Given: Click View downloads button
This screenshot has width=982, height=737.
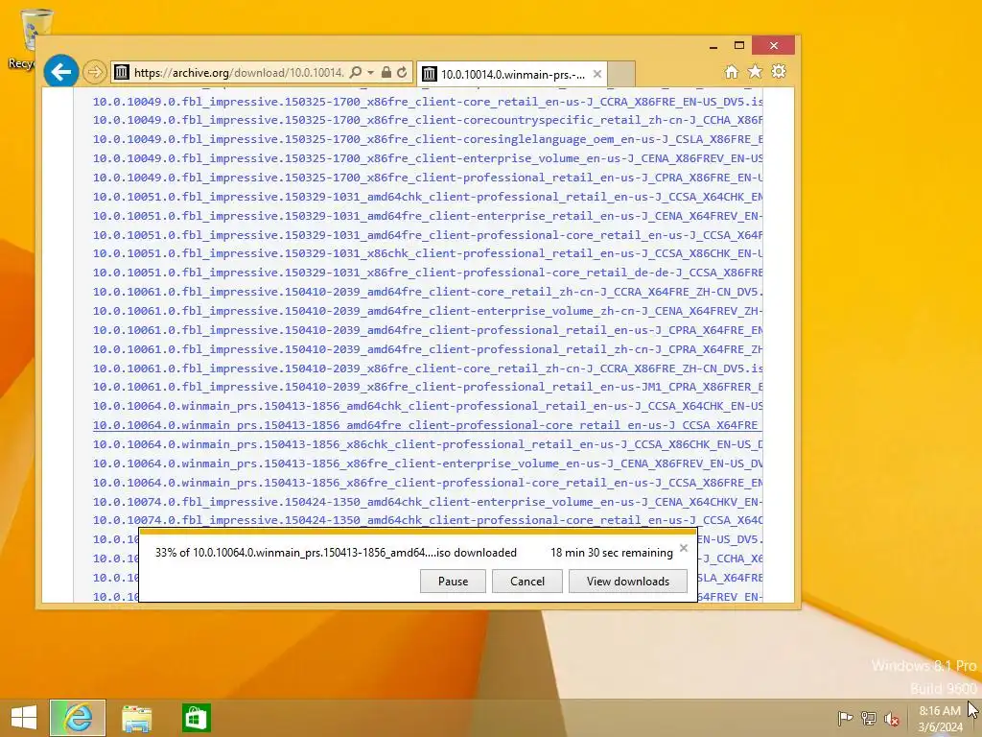Looking at the screenshot, I should 628,581.
